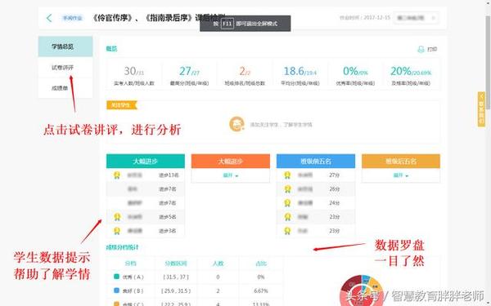Click the yellow 关注学生 ribbon label
The height and width of the screenshot is (306, 491).
(121, 105)
